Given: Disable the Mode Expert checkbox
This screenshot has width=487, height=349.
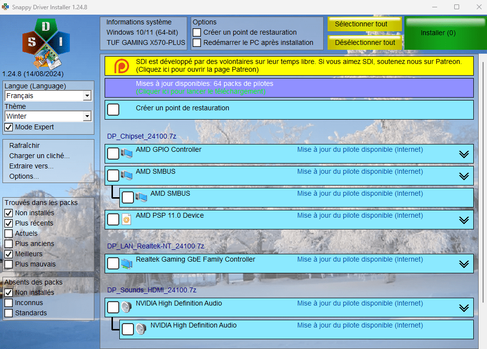Looking at the screenshot, I should point(9,127).
